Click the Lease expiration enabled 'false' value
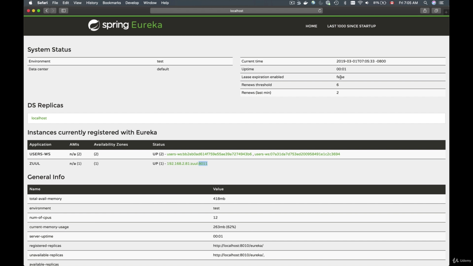Screen dimensions: 473x266 pyautogui.click(x=340, y=77)
